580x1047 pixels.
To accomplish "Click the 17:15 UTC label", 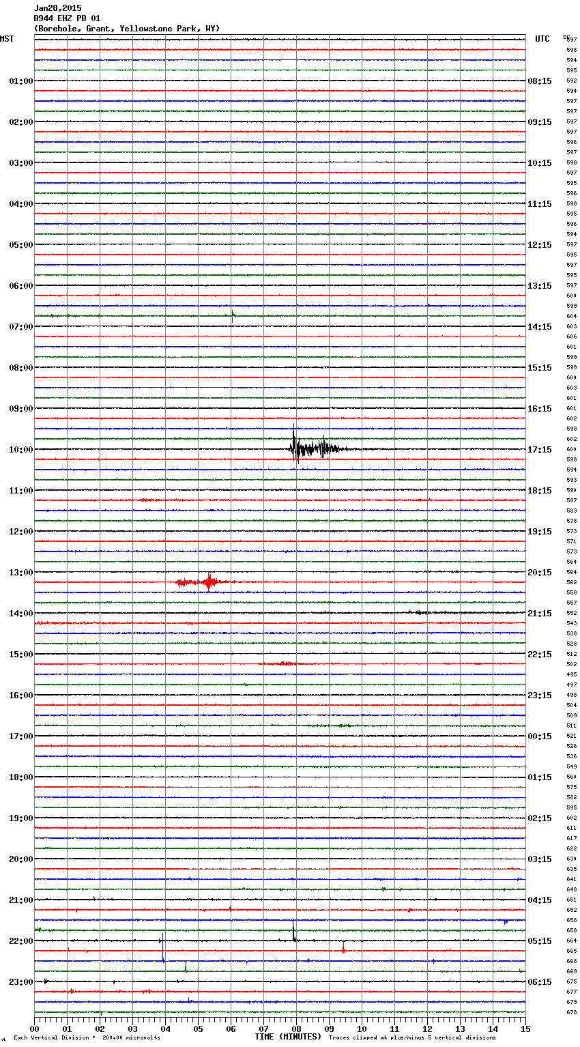I will point(540,450).
